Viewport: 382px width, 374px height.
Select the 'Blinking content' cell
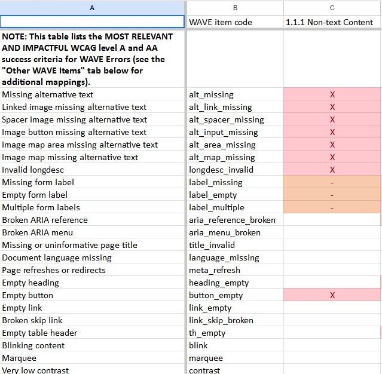(x=92, y=345)
